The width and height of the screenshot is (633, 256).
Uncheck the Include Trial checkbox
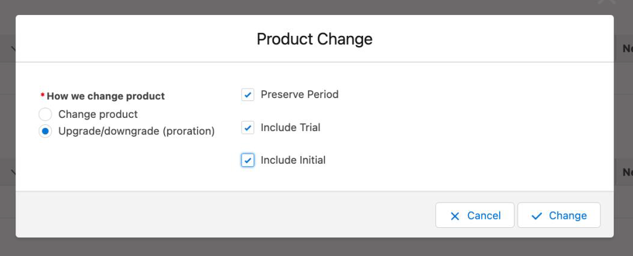coord(248,127)
